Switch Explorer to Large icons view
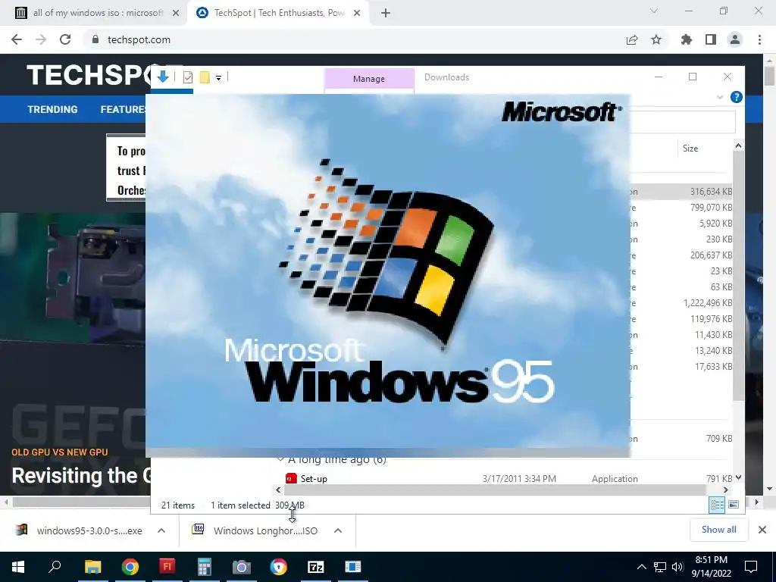 pyautogui.click(x=734, y=505)
